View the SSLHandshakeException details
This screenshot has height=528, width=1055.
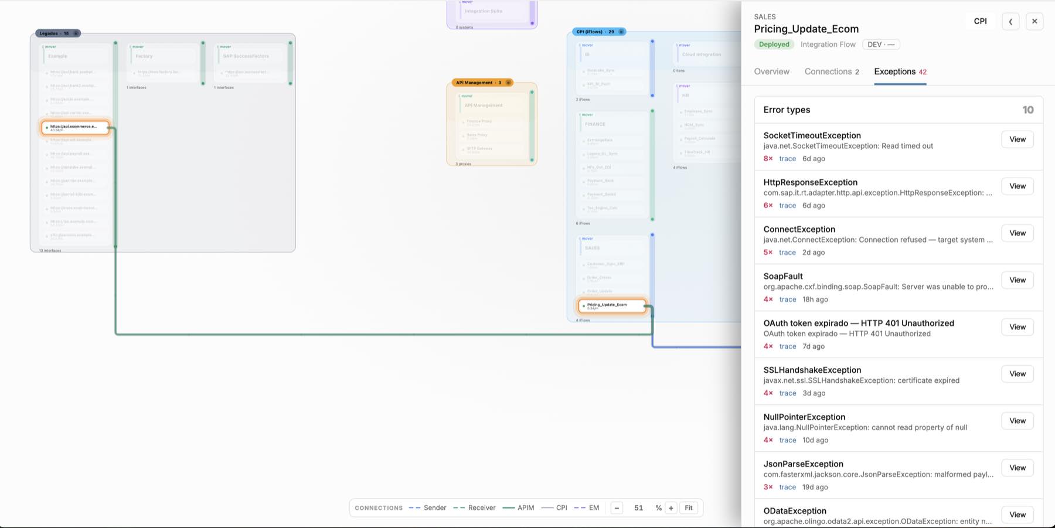click(1017, 374)
